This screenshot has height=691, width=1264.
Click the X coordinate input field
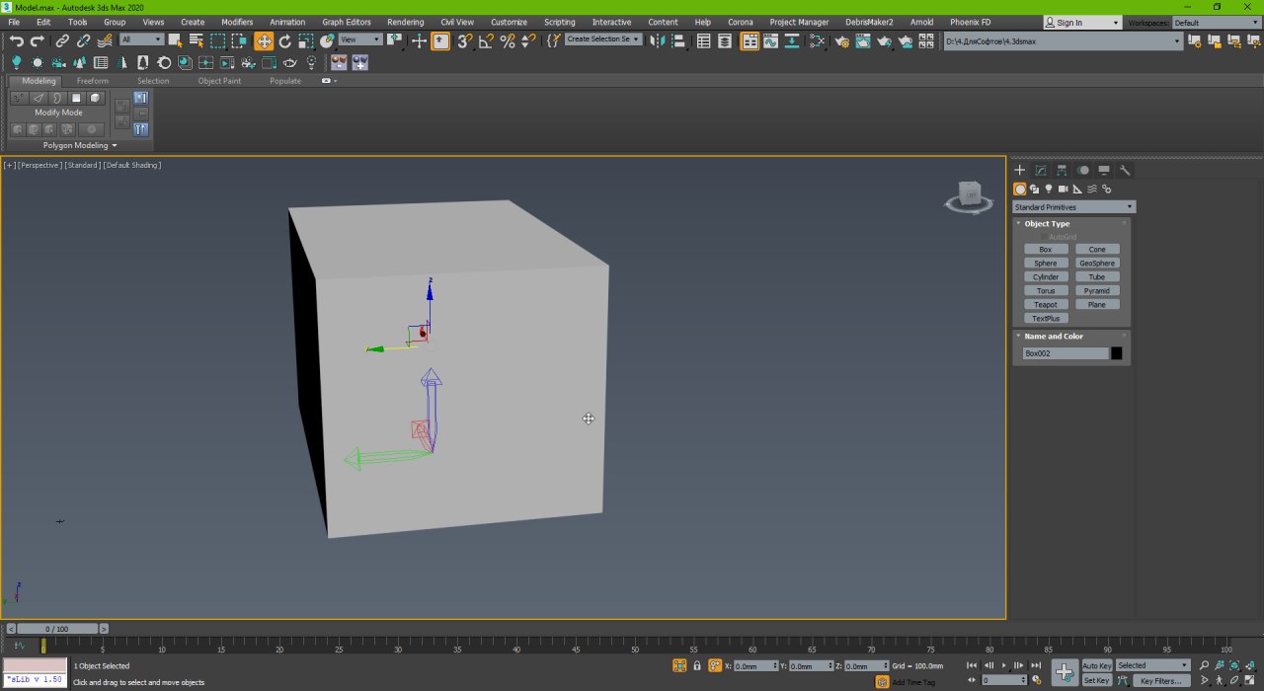755,666
